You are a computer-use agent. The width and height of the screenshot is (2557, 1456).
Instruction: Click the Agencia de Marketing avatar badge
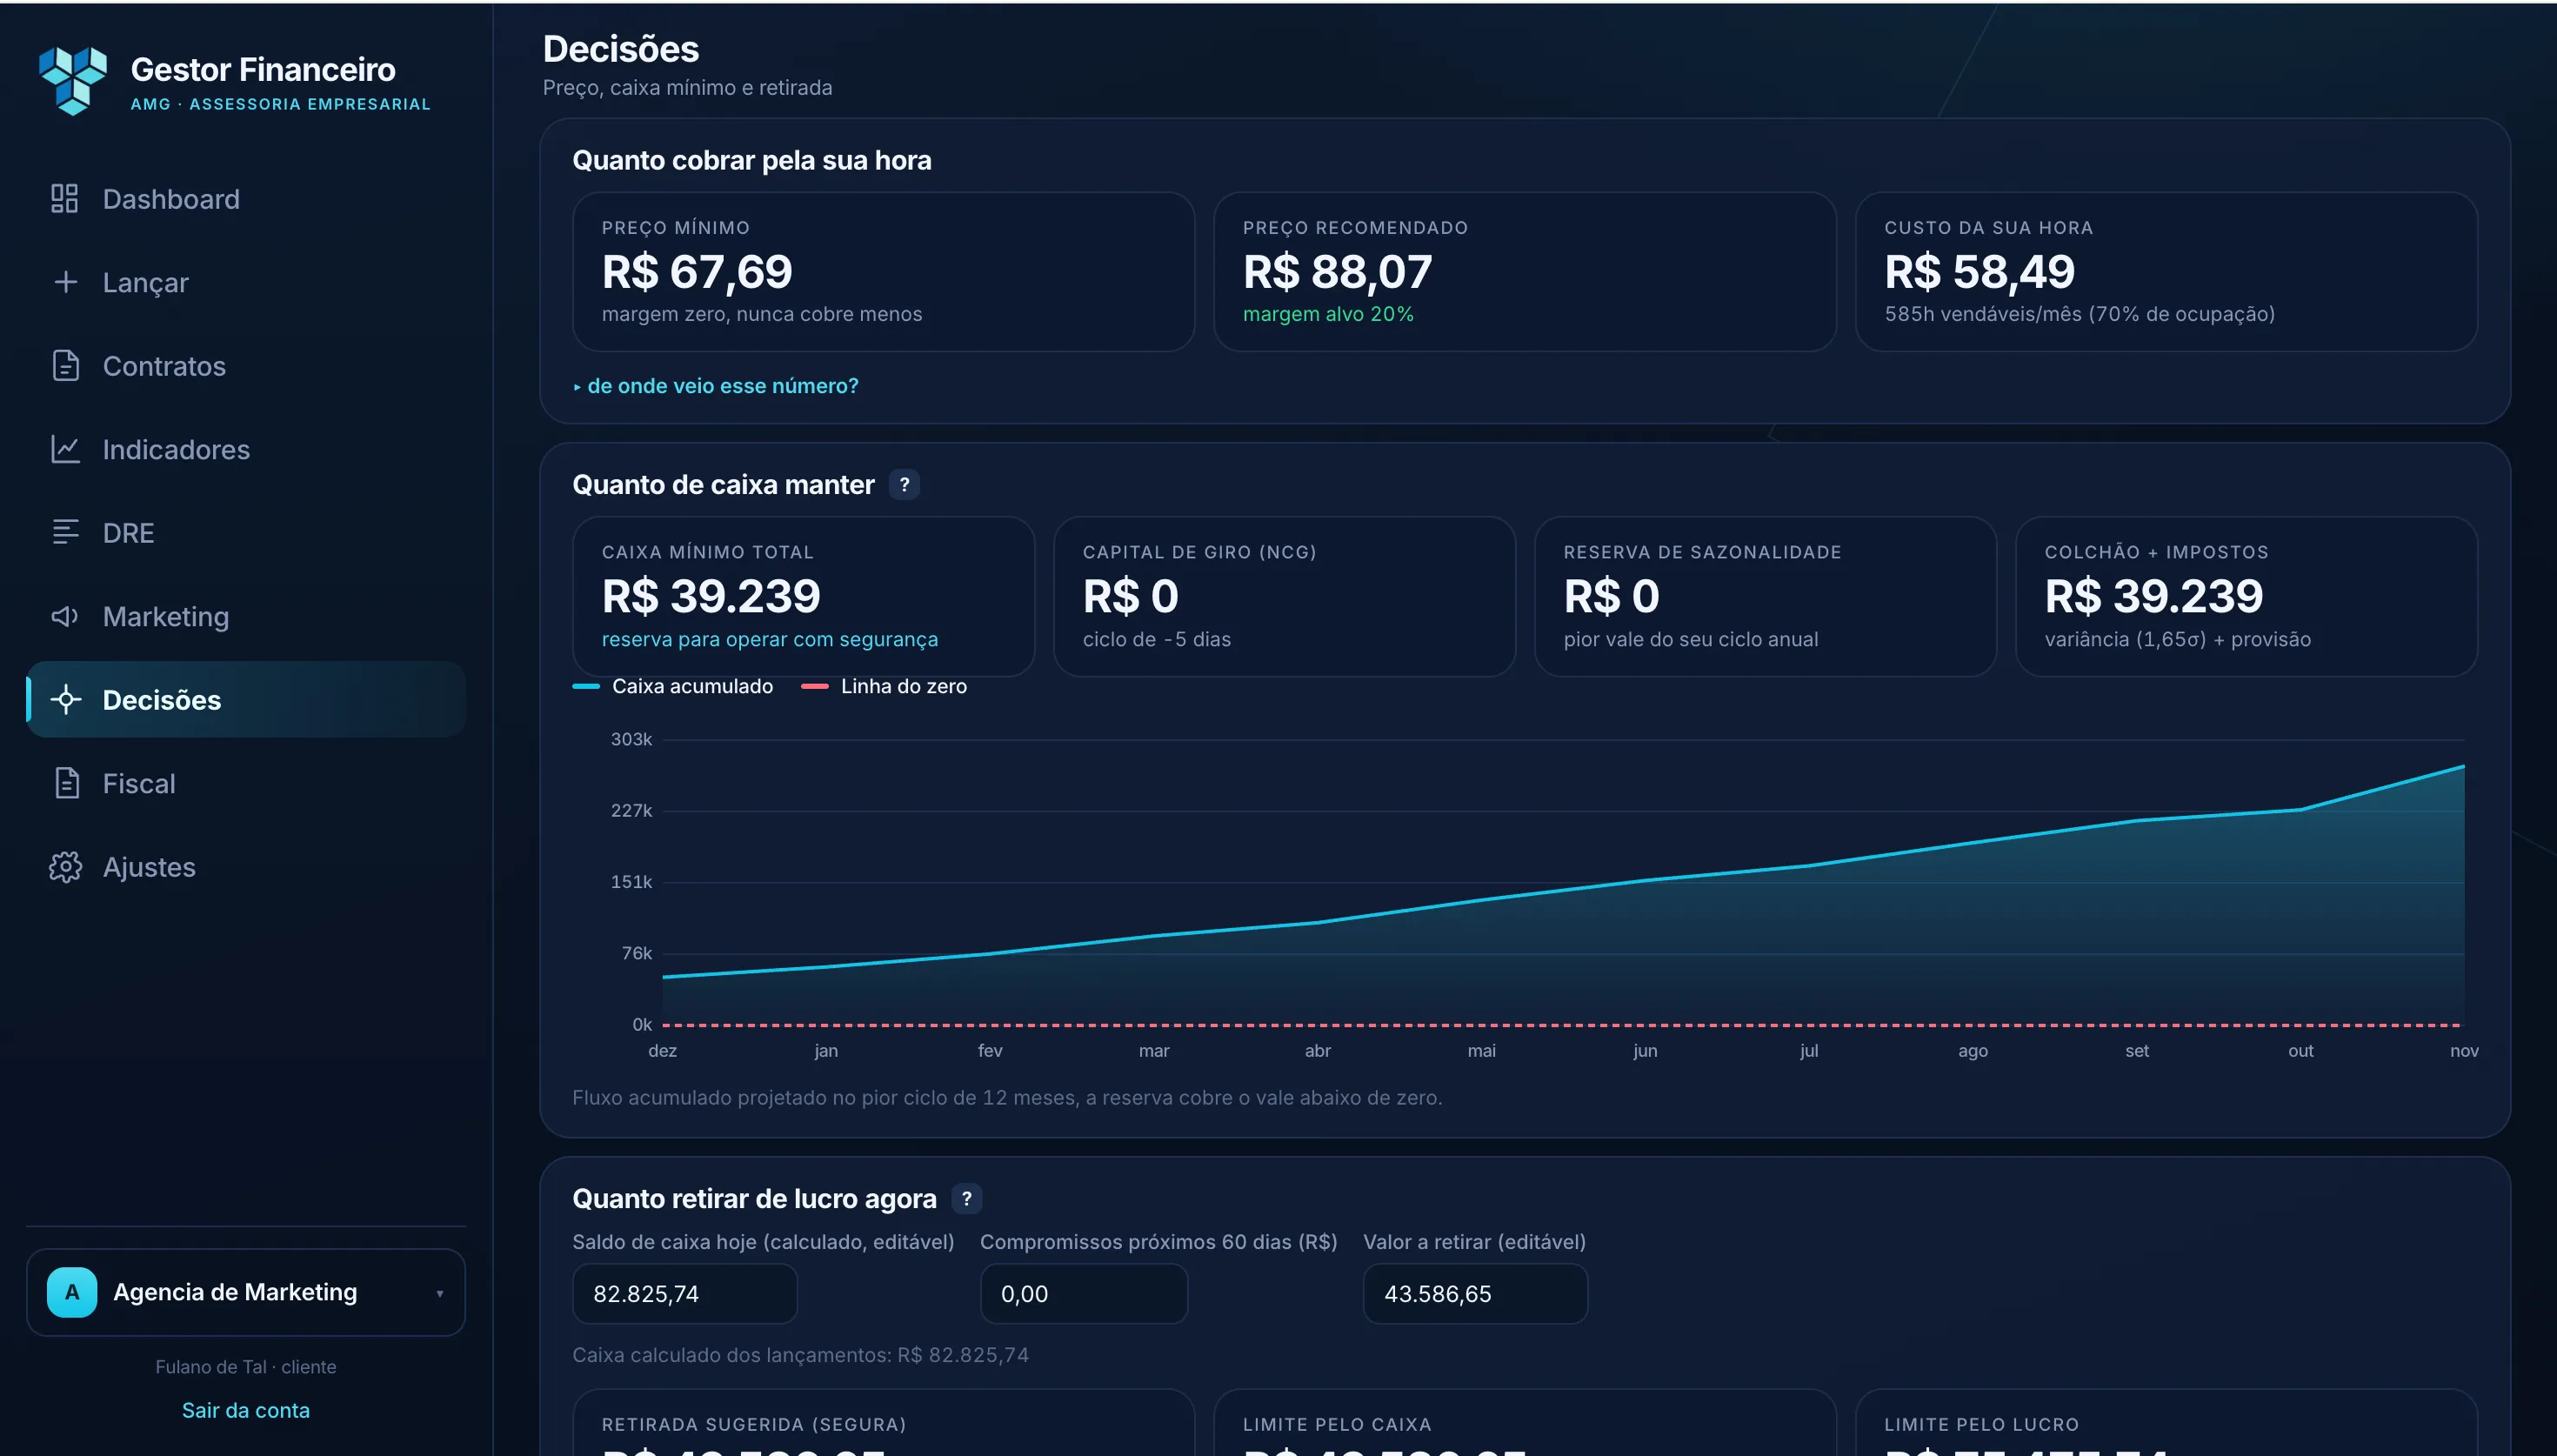[72, 1292]
